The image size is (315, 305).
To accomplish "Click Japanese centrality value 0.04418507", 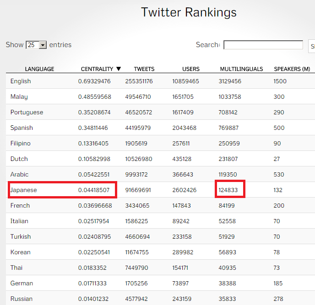I will pos(94,190).
